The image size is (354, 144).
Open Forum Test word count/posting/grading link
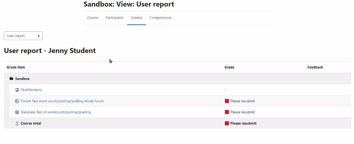coord(62,101)
